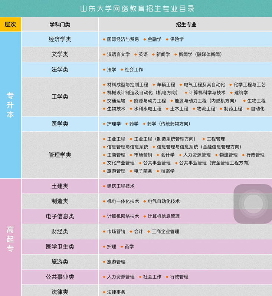
Task: Select the major 交通运输
Action: [x=116, y=101]
